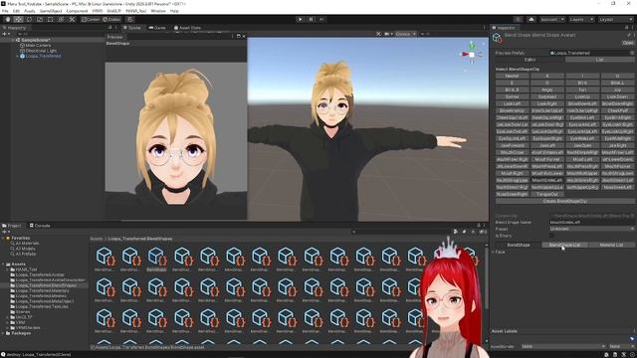Click the scene camera settings icon

pos(387,34)
